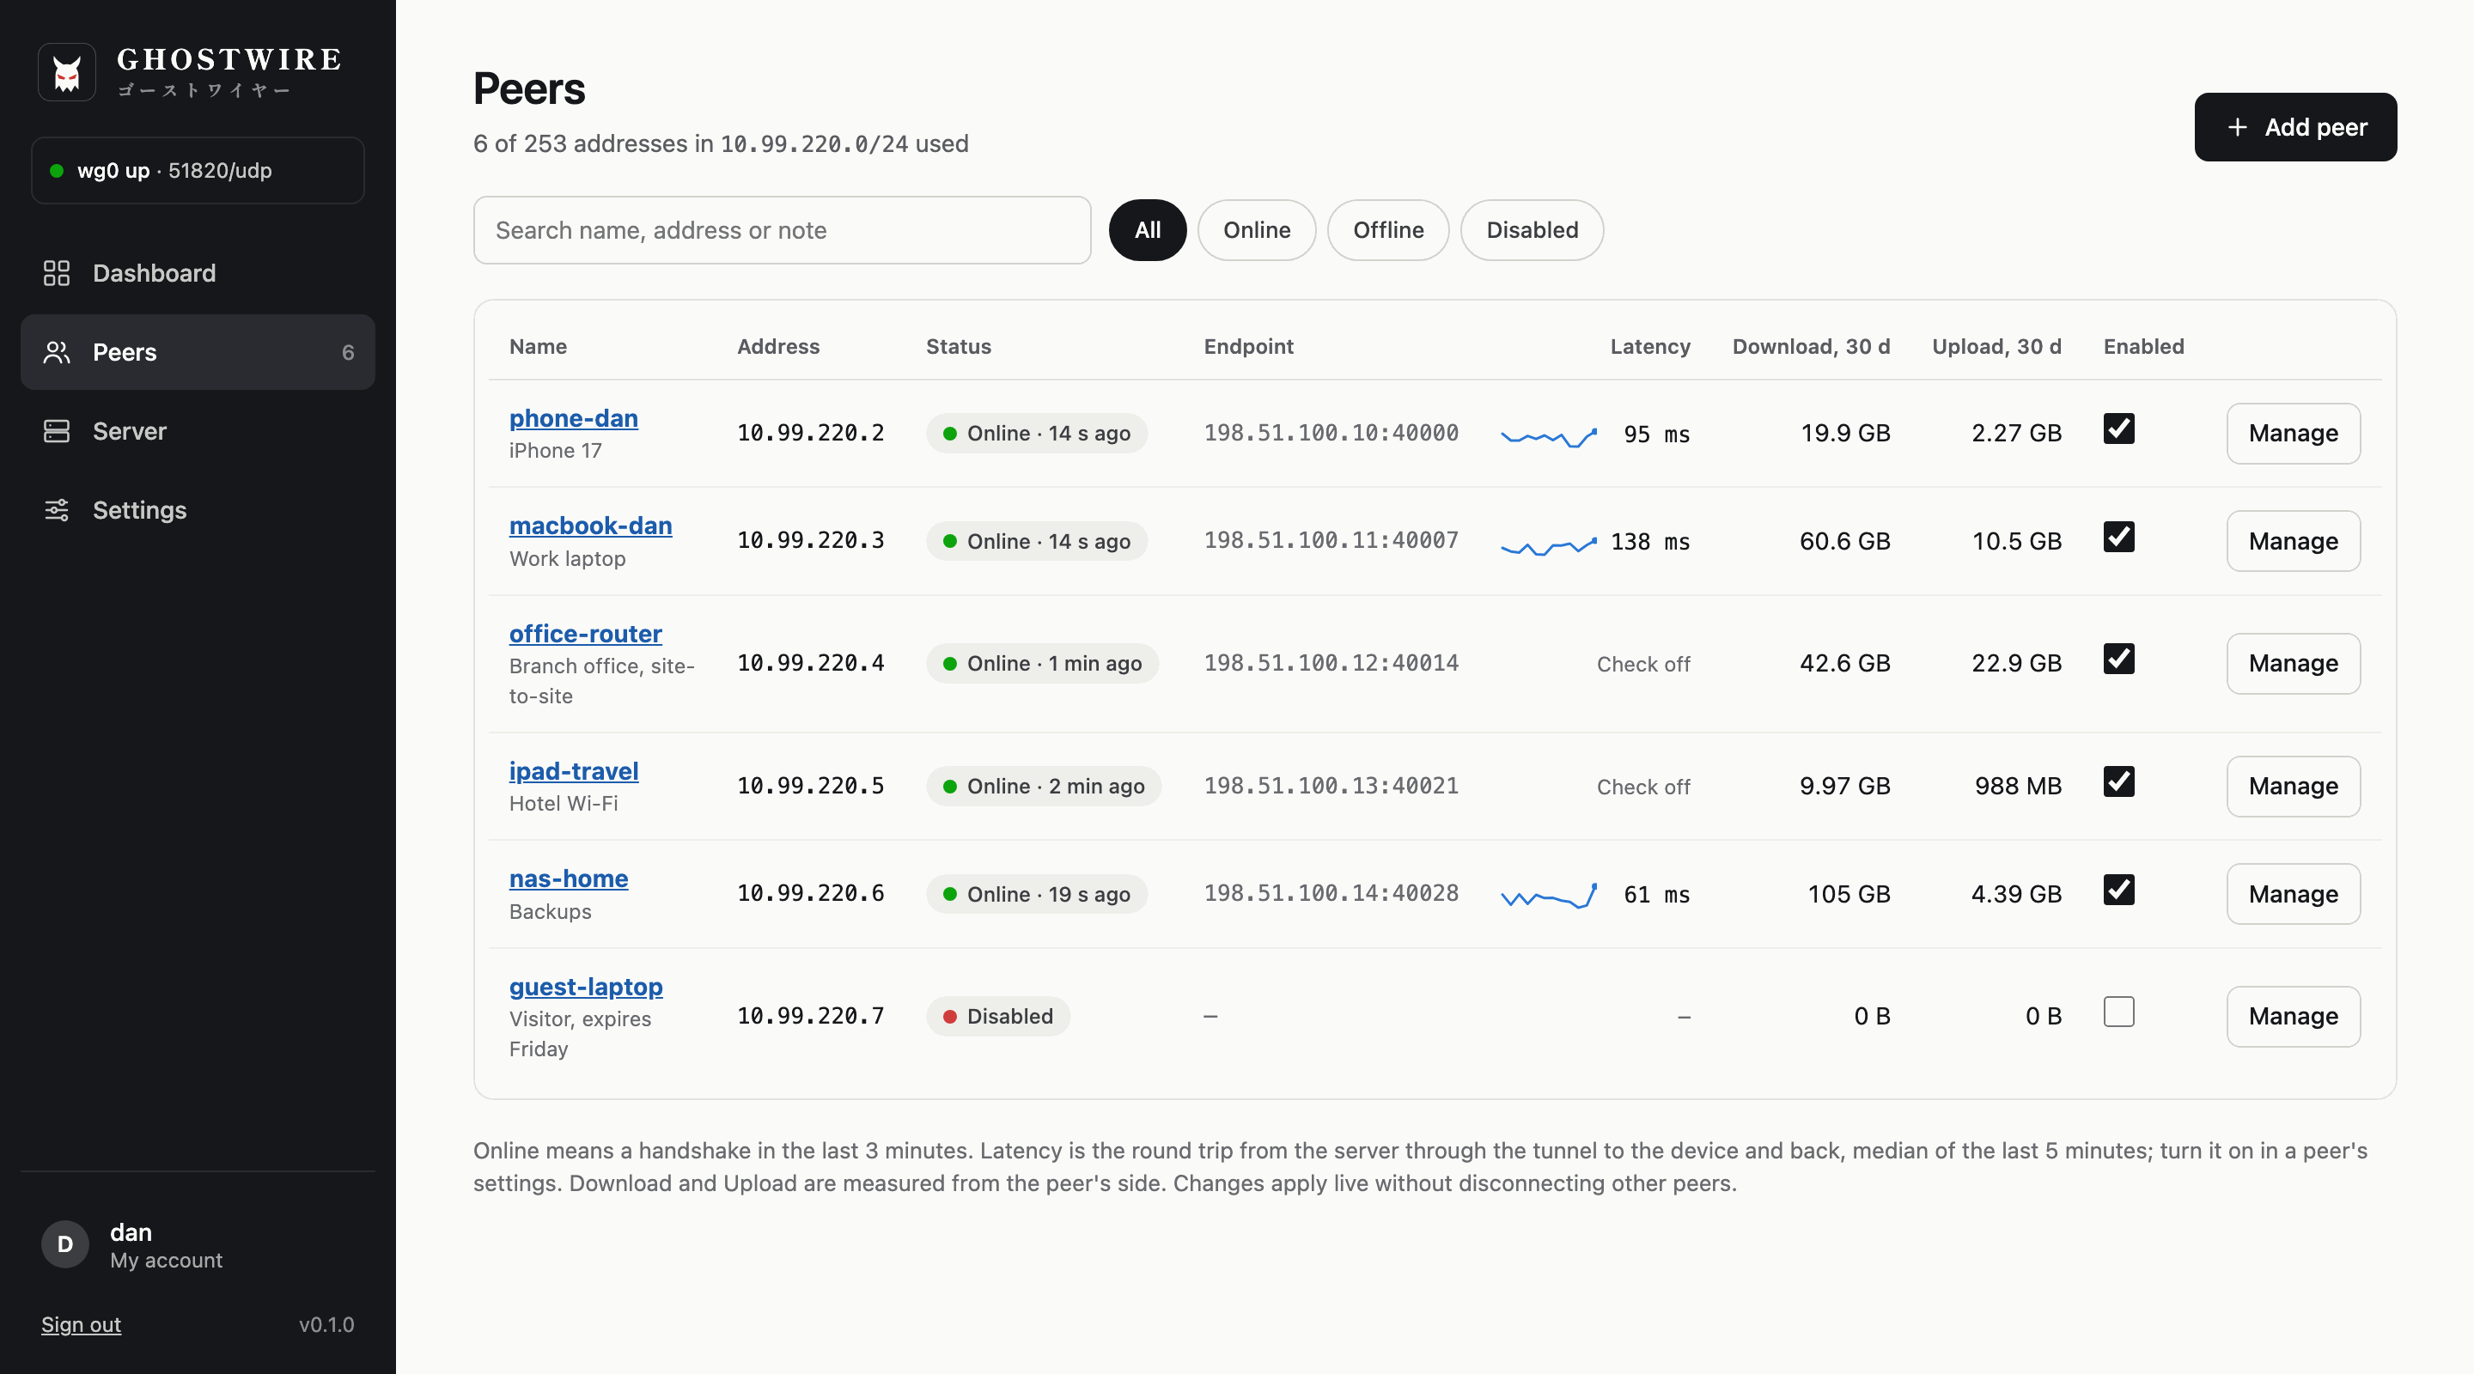Select the All filter tab
This screenshot has width=2474, height=1374.
pyautogui.click(x=1148, y=230)
